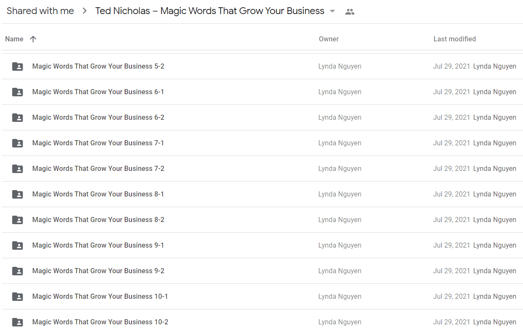Click Jul 29, 2021 date in 6-2 row
The width and height of the screenshot is (523, 332).
click(452, 118)
